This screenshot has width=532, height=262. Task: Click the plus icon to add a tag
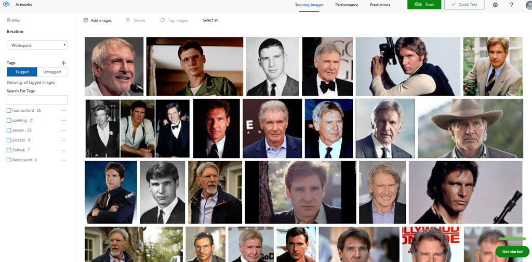click(64, 62)
